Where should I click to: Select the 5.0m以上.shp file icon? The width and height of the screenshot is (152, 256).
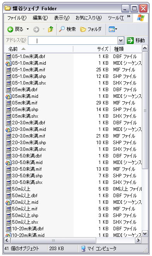[x=8, y=215]
